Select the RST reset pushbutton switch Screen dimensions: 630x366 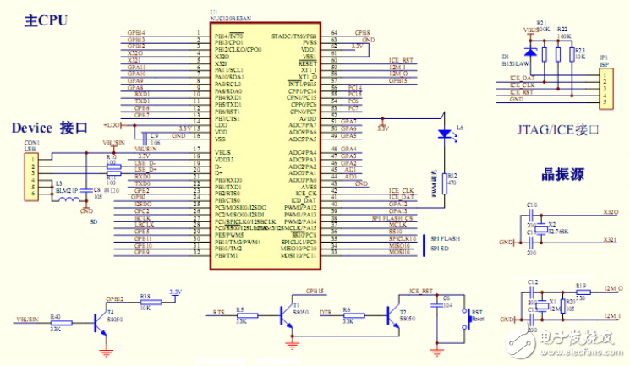[x=466, y=320]
